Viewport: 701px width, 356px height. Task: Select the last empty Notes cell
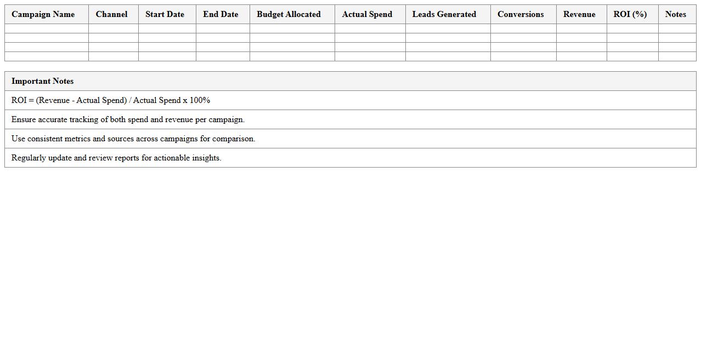[x=676, y=56]
